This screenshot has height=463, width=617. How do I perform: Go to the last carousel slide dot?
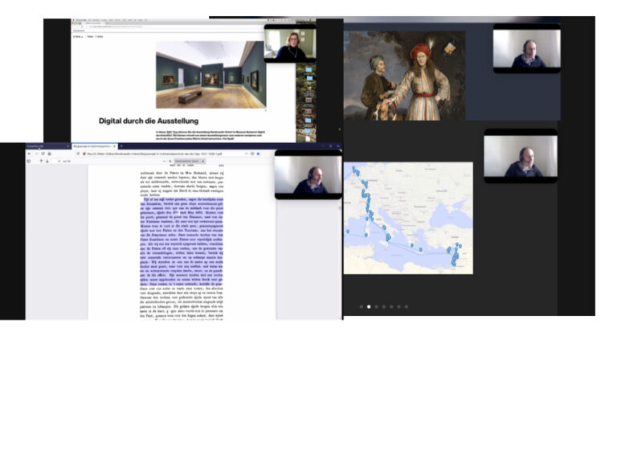pyautogui.click(x=407, y=307)
